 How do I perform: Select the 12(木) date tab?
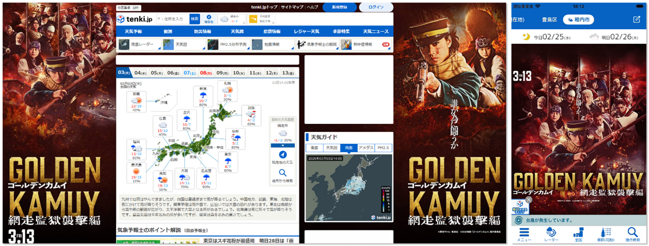(x=272, y=73)
